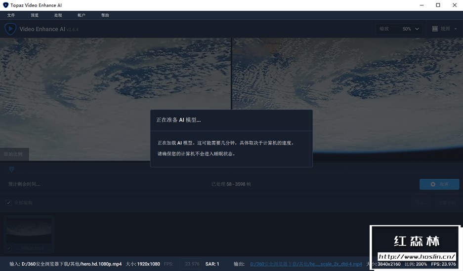Toggle the 全部编辑 checkbox
This screenshot has width=463, height=271.
point(8,202)
